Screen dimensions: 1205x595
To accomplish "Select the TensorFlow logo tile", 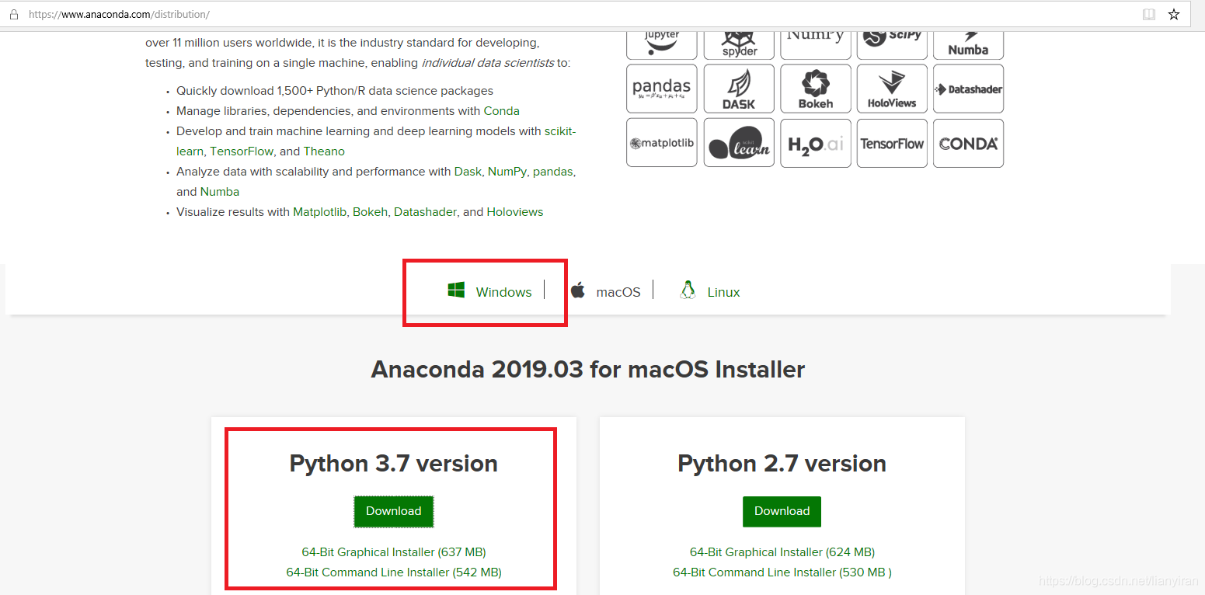I will tap(892, 143).
